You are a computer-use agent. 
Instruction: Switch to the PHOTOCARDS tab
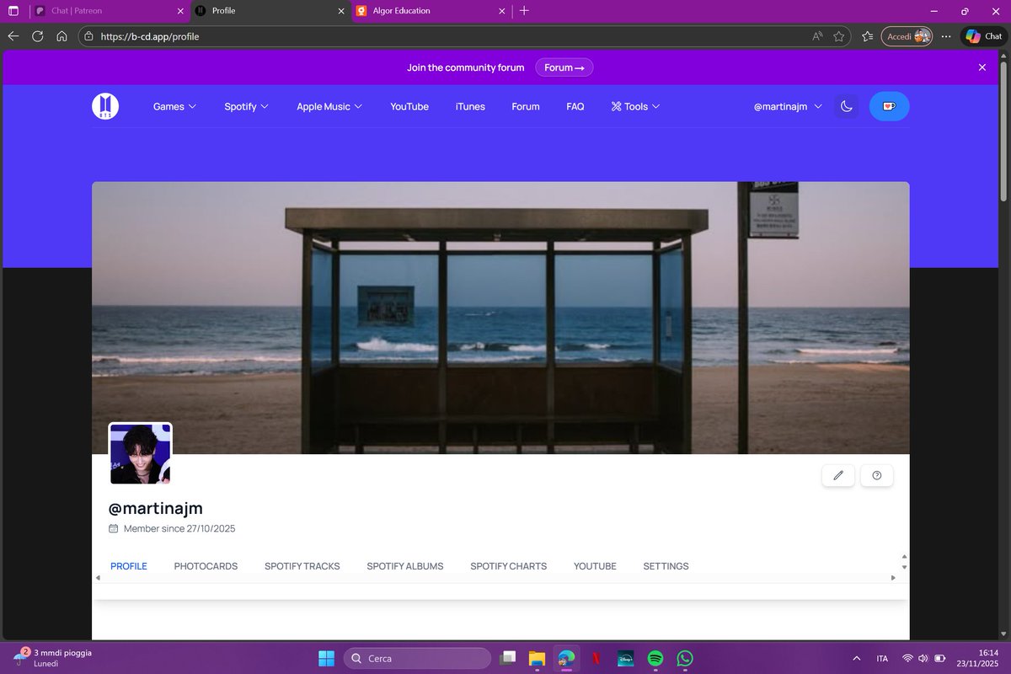[x=206, y=565]
